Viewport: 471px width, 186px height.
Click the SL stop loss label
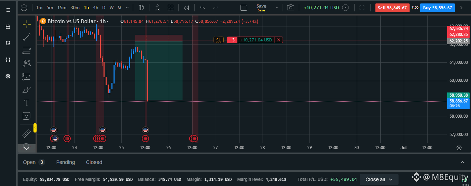(218, 40)
